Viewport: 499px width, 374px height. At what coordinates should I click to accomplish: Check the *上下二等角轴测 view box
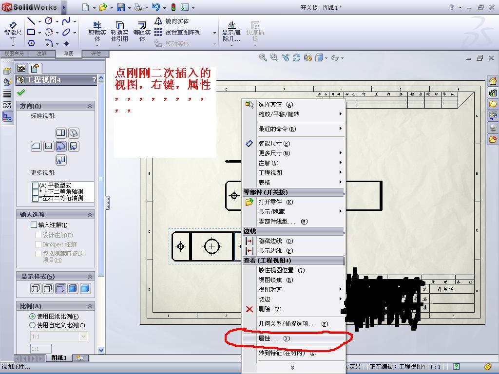(x=35, y=192)
